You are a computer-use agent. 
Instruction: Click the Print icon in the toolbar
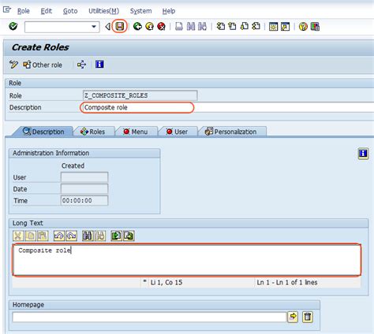tap(179, 26)
